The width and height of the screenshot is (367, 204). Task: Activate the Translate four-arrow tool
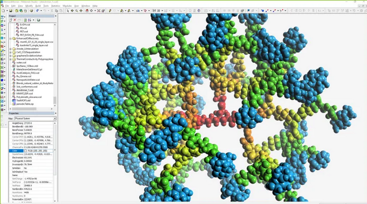(81, 11)
